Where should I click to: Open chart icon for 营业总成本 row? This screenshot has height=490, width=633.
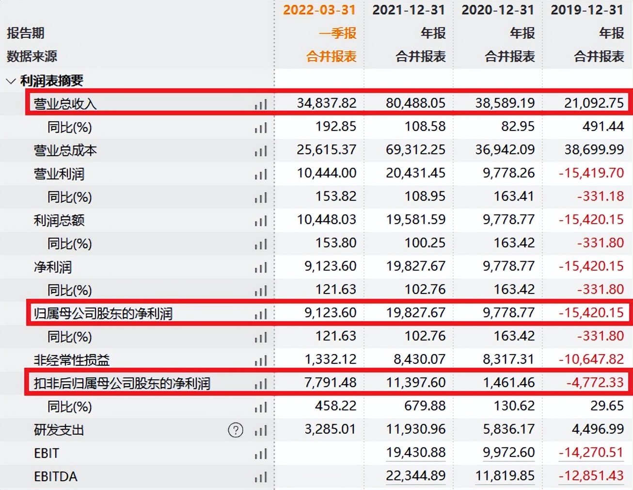[x=261, y=150]
